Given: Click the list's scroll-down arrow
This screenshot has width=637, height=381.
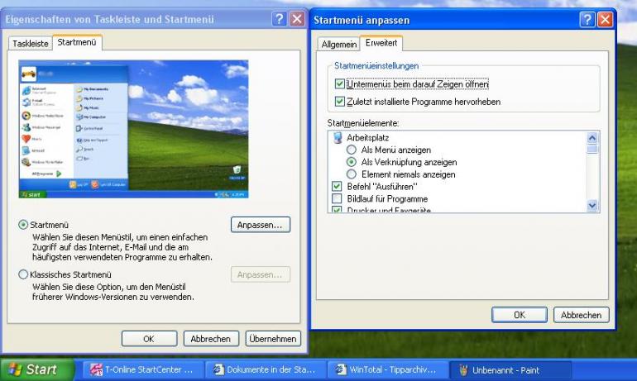Looking at the screenshot, I should click(592, 206).
